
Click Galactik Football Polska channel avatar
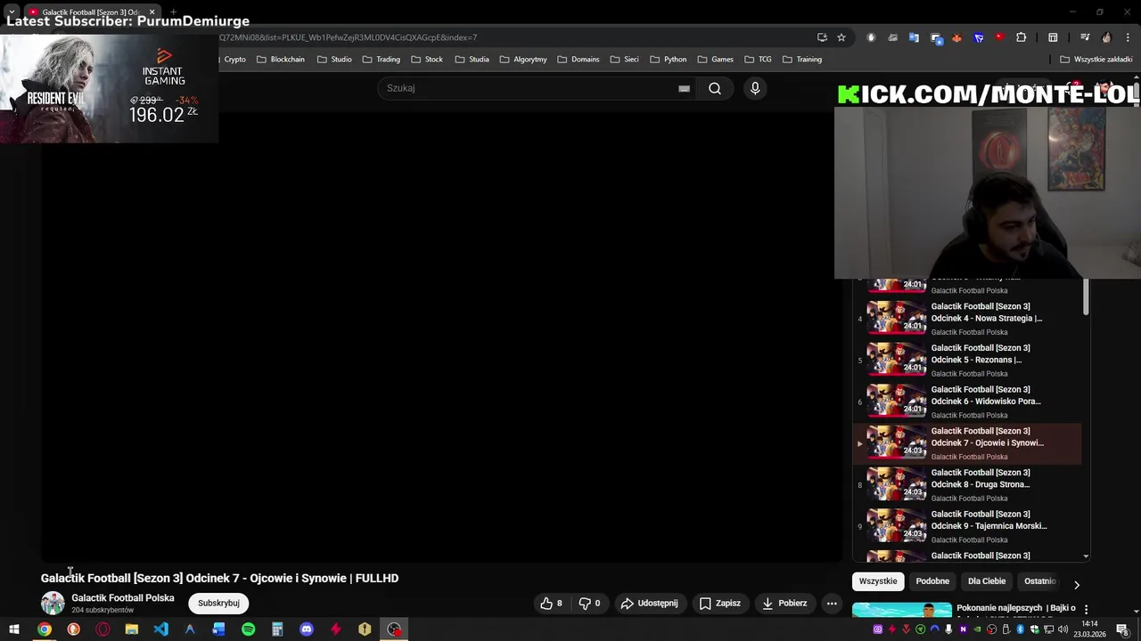tap(53, 603)
